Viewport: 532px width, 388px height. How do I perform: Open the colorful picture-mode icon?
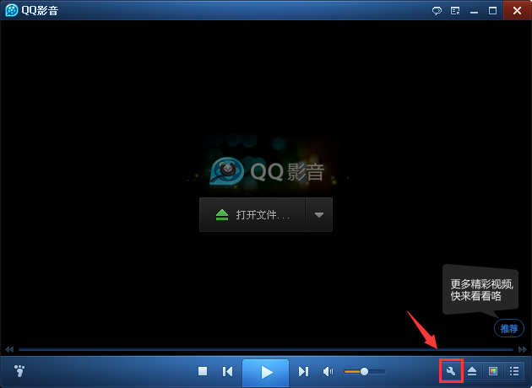(493, 371)
